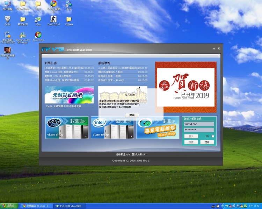Click the 連線數量:0/0 status text
Screen dimensions: 262x209
pyautogui.click(x=123, y=155)
